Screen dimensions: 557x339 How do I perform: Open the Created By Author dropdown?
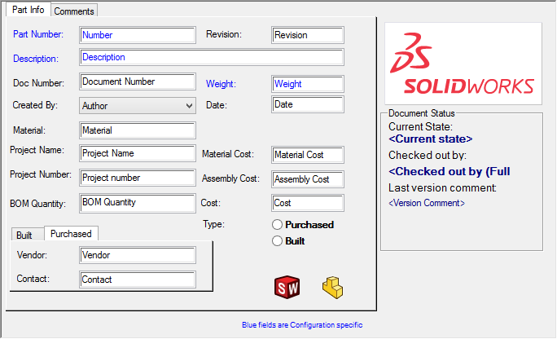138,106
